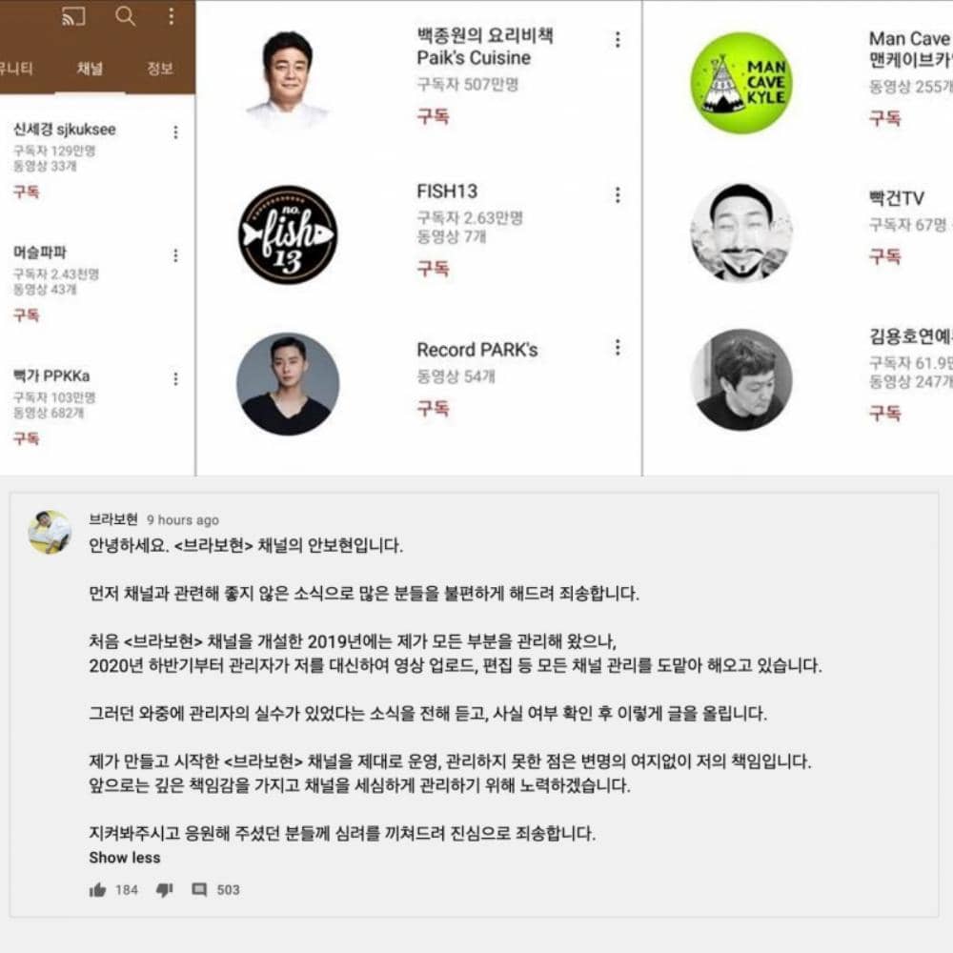Tap the cast to device icon
Screen dimensions: 953x953
pyautogui.click(x=73, y=16)
